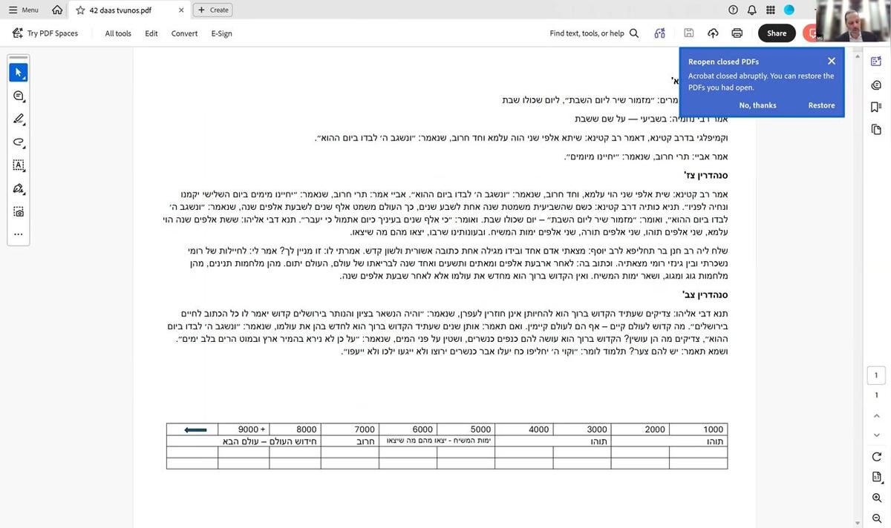The height and width of the screenshot is (528, 891).
Task: Click the page number input field
Action: [875, 374]
